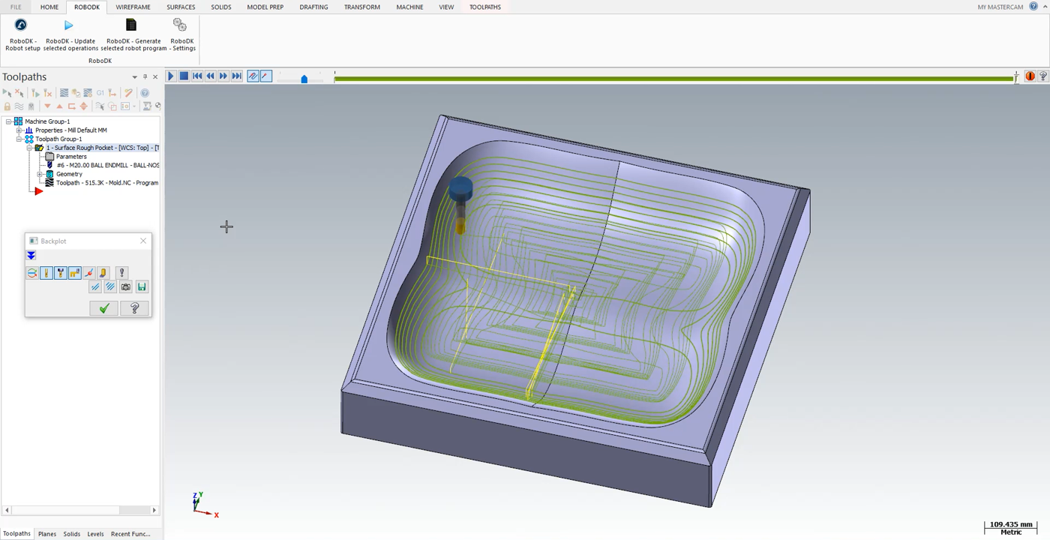Switch to the TRANSFORM ribbon tab
The height and width of the screenshot is (540, 1050).
pos(361,7)
